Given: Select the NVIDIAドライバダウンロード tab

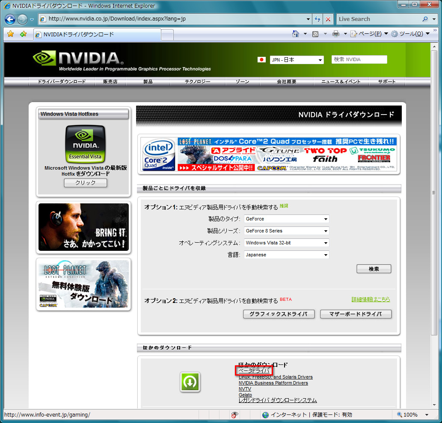Looking at the screenshot, I should pos(97,35).
